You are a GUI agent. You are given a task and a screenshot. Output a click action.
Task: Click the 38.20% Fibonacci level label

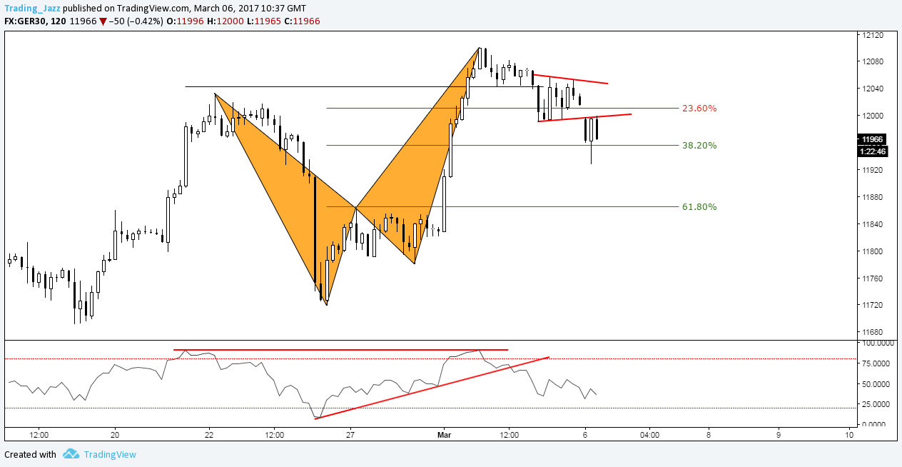click(x=699, y=145)
